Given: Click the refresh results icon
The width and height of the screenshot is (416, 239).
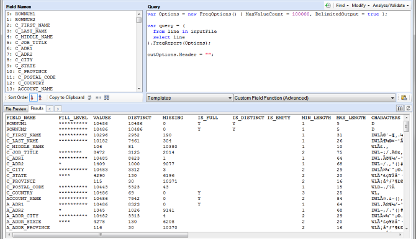Looking at the screenshot, I should [408, 108].
